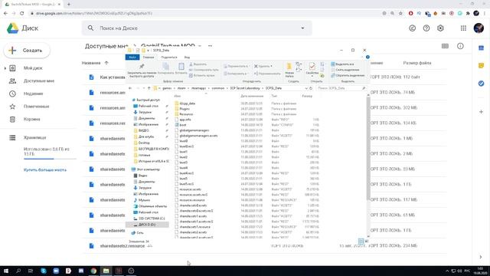490x276 pixels.
Task: Collapse the Explorer ribbon chevron
Action: coord(362,57)
